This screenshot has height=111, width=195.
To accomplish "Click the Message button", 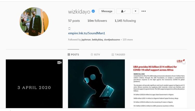I will (x=107, y=11).
